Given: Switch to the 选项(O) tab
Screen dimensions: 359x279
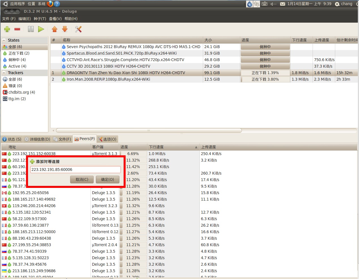Looking at the screenshot, I should coord(107,139).
